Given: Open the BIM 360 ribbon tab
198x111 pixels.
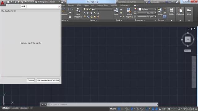Looking at the screenshot, I should 114,5.
